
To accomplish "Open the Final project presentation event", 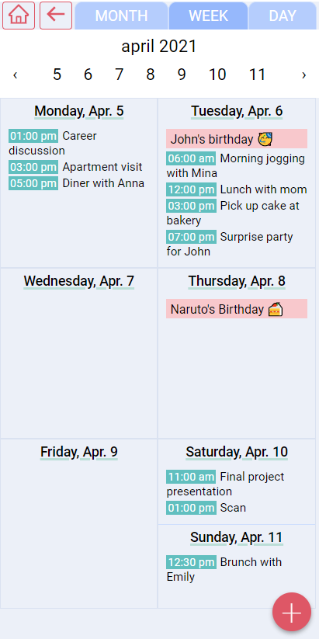I will [x=237, y=484].
